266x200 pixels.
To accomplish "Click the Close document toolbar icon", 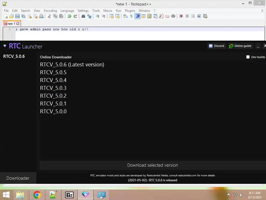I will point(29,16).
